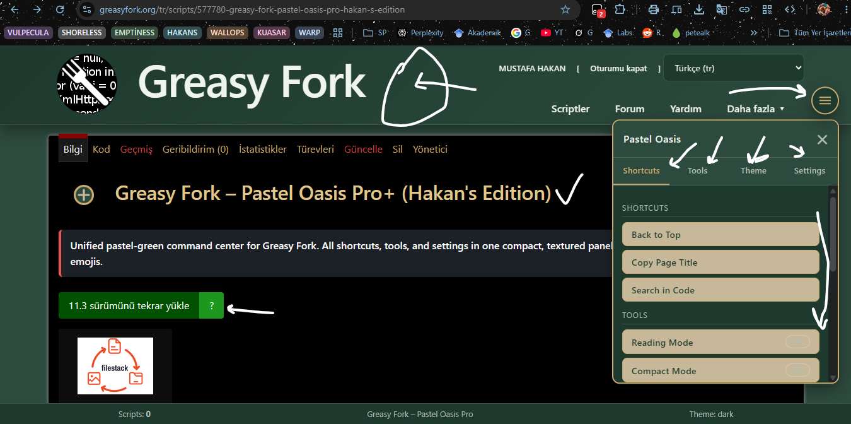Viewport: 851px width, 424px height.
Task: Click the chain link icon in toolbar
Action: [x=744, y=9]
